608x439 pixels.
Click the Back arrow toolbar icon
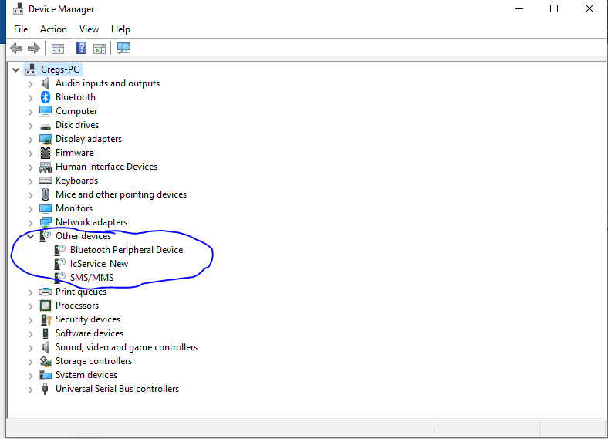tap(16, 48)
